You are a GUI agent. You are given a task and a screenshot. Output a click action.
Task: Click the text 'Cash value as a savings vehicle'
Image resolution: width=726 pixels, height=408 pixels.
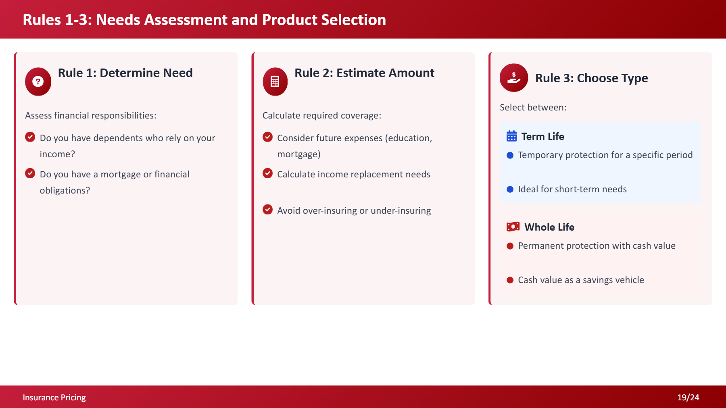pos(581,280)
